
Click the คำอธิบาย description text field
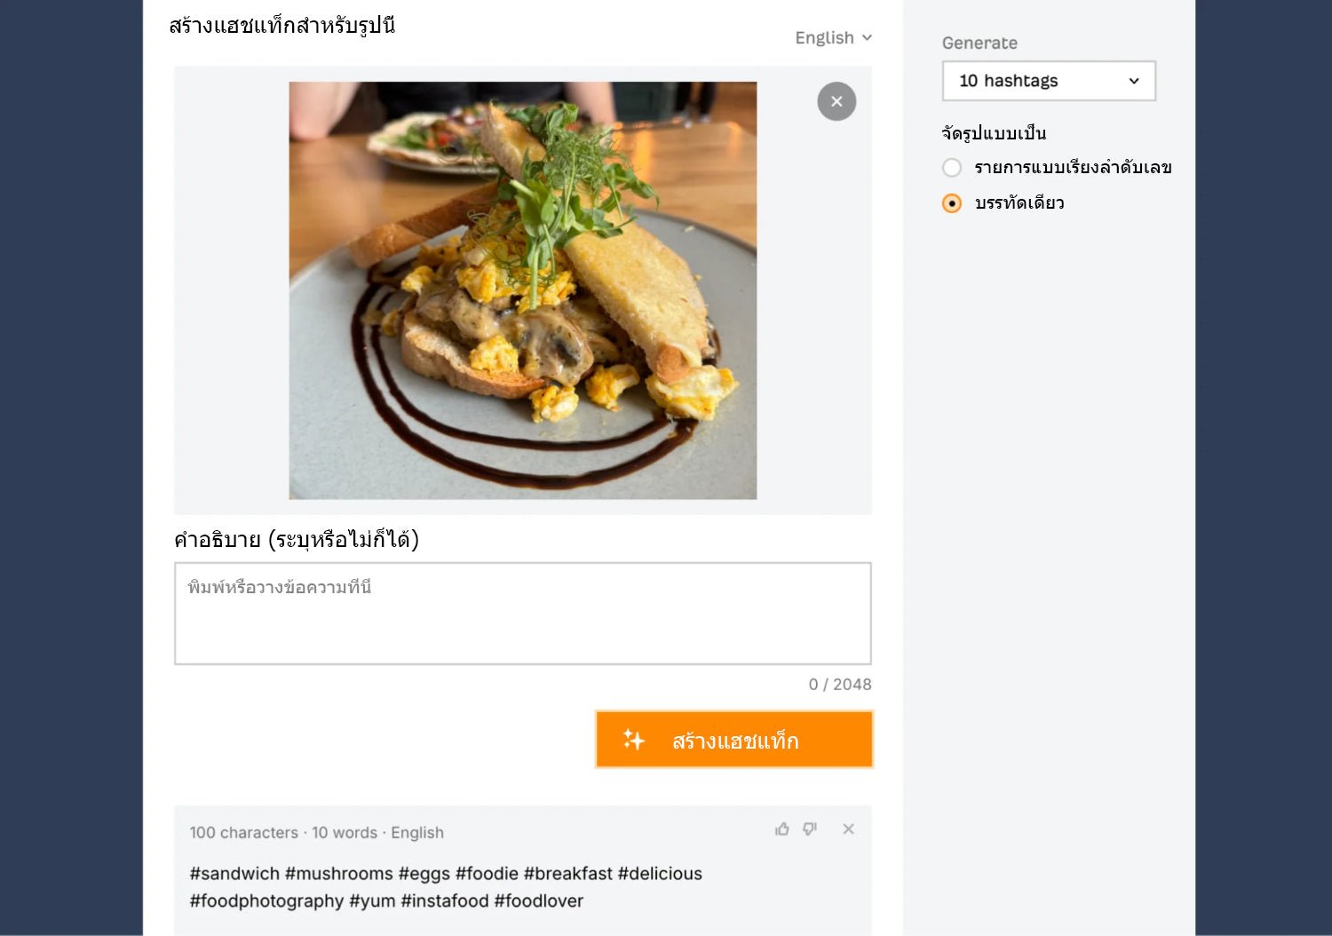coord(523,613)
